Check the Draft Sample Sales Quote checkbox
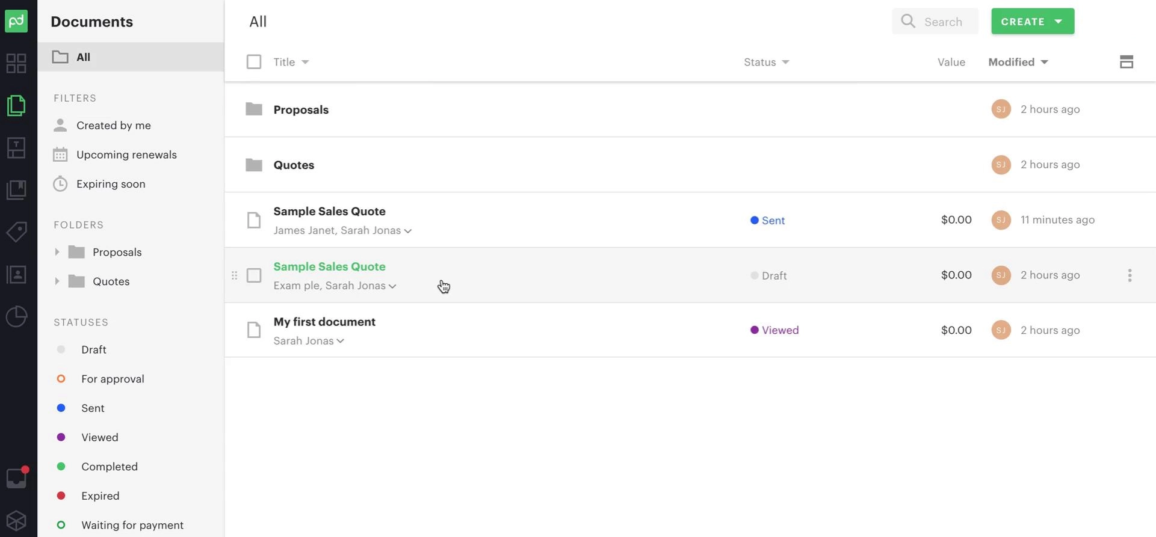The width and height of the screenshot is (1156, 537). [254, 275]
